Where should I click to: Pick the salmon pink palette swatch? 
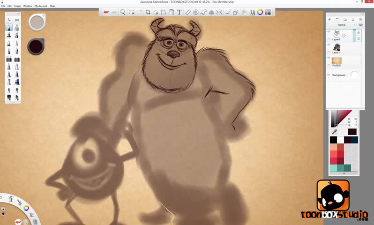pyautogui.click(x=333, y=147)
